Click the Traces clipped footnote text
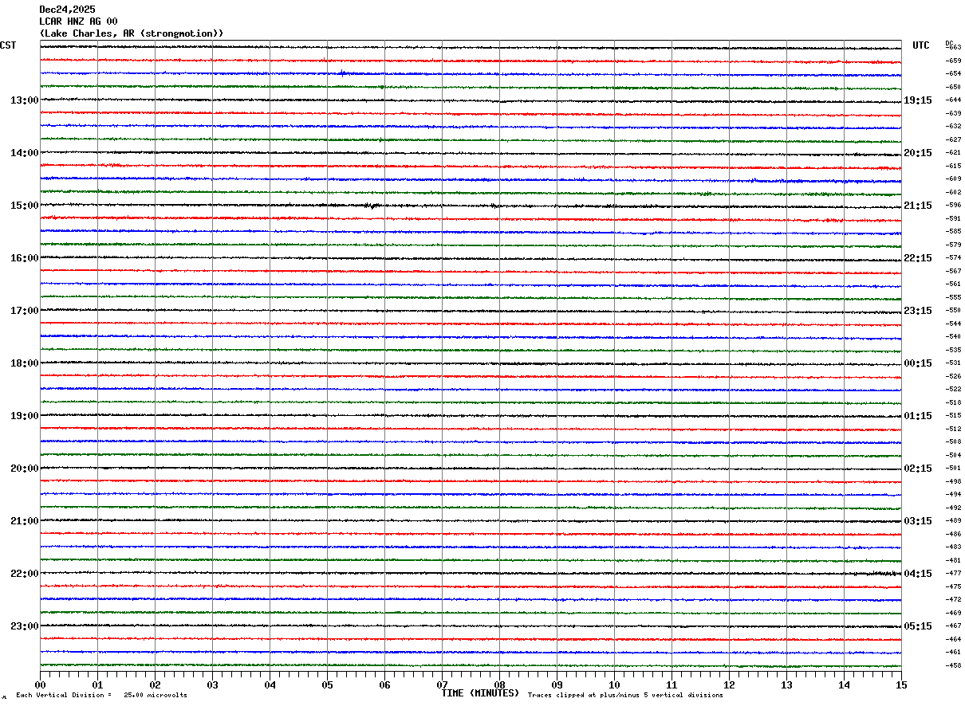 pyautogui.click(x=625, y=695)
